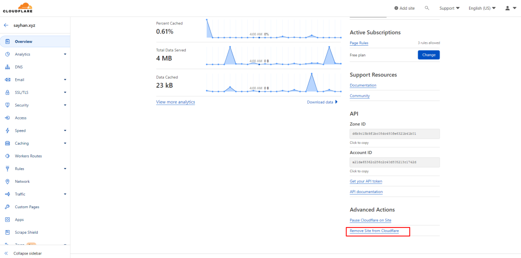Go back using the arrow beside sayhan.xyz
The height and width of the screenshot is (258, 521).
coord(6,25)
